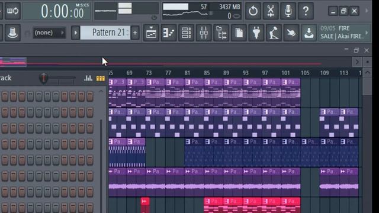Click the 3437 MB memory readout

click(x=230, y=7)
